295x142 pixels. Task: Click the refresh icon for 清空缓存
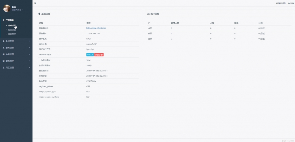coord(277,3)
